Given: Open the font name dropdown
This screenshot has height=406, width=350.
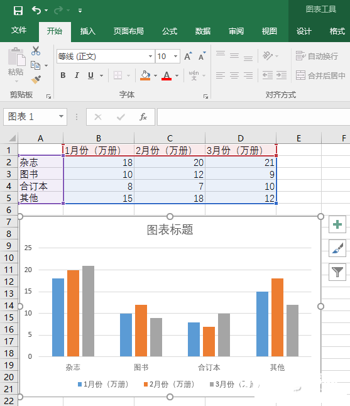Looking at the screenshot, I should 150,56.
